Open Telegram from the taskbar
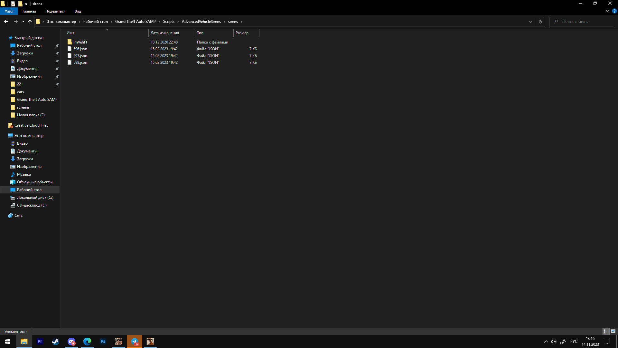This screenshot has width=618, height=348. (135, 342)
